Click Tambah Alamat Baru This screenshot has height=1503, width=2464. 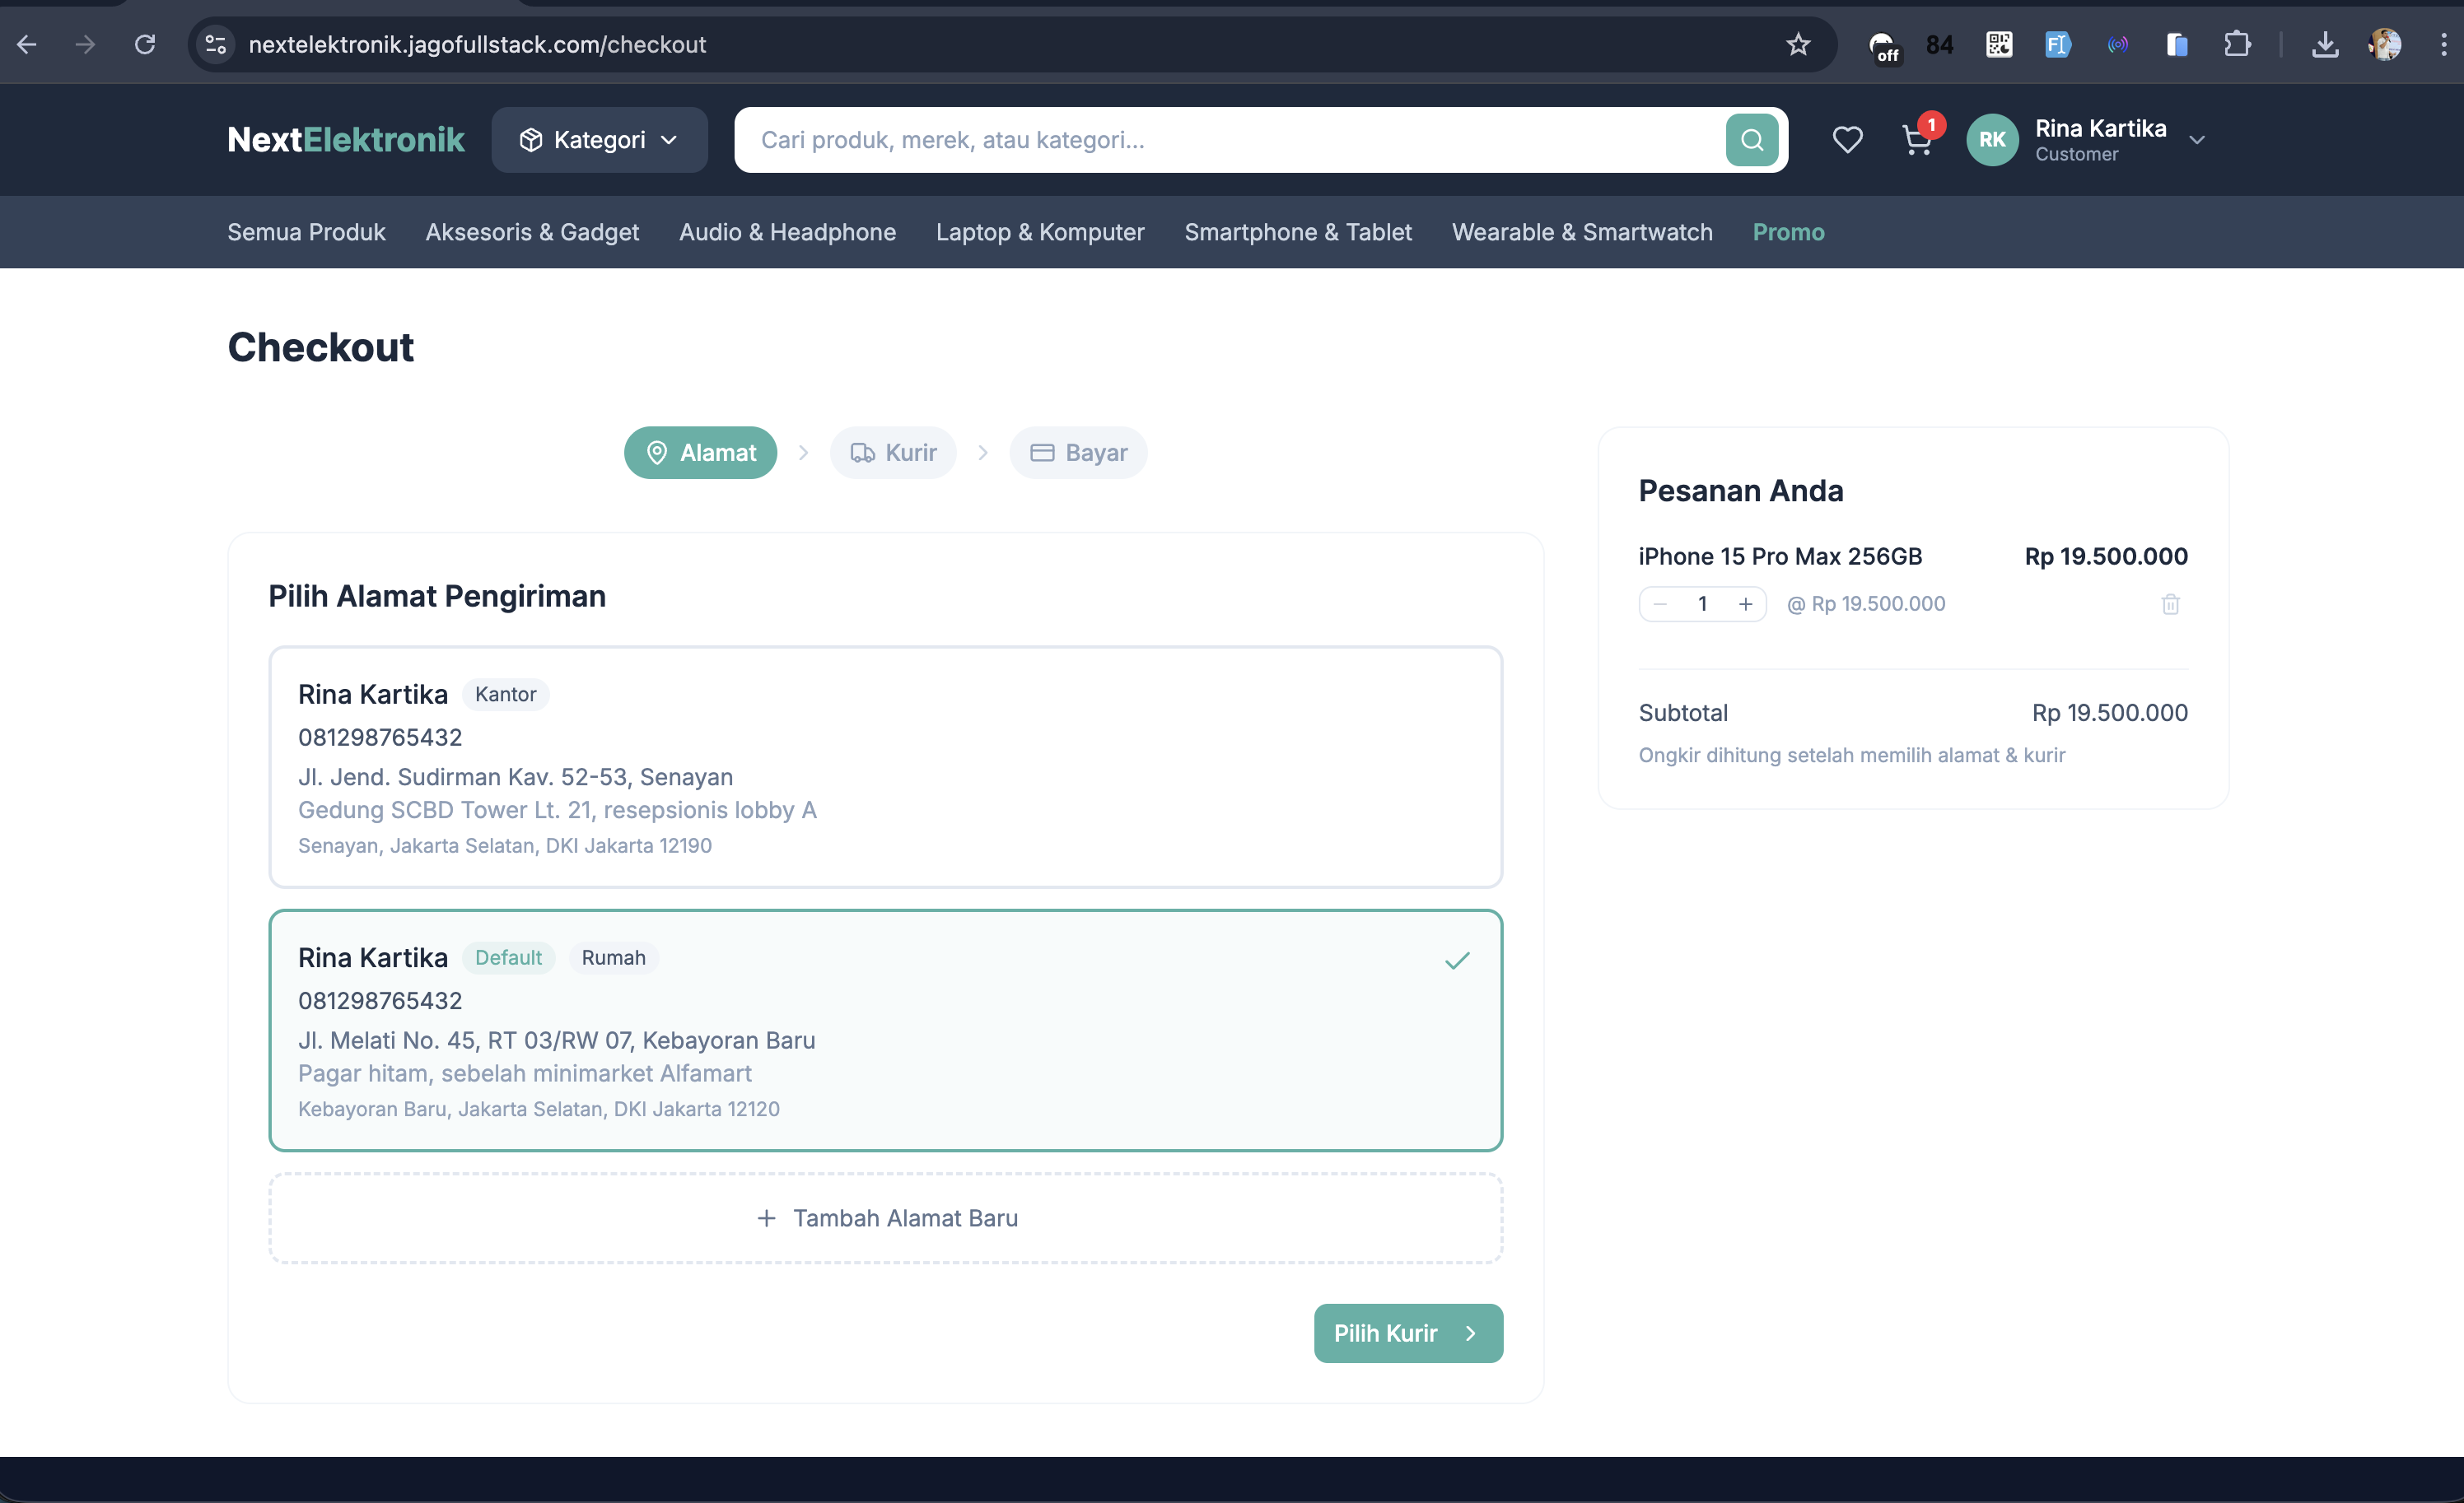[885, 1218]
